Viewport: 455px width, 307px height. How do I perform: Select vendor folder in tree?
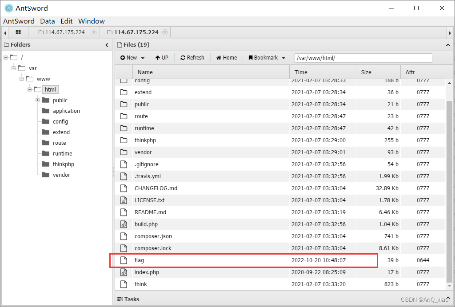click(61, 175)
